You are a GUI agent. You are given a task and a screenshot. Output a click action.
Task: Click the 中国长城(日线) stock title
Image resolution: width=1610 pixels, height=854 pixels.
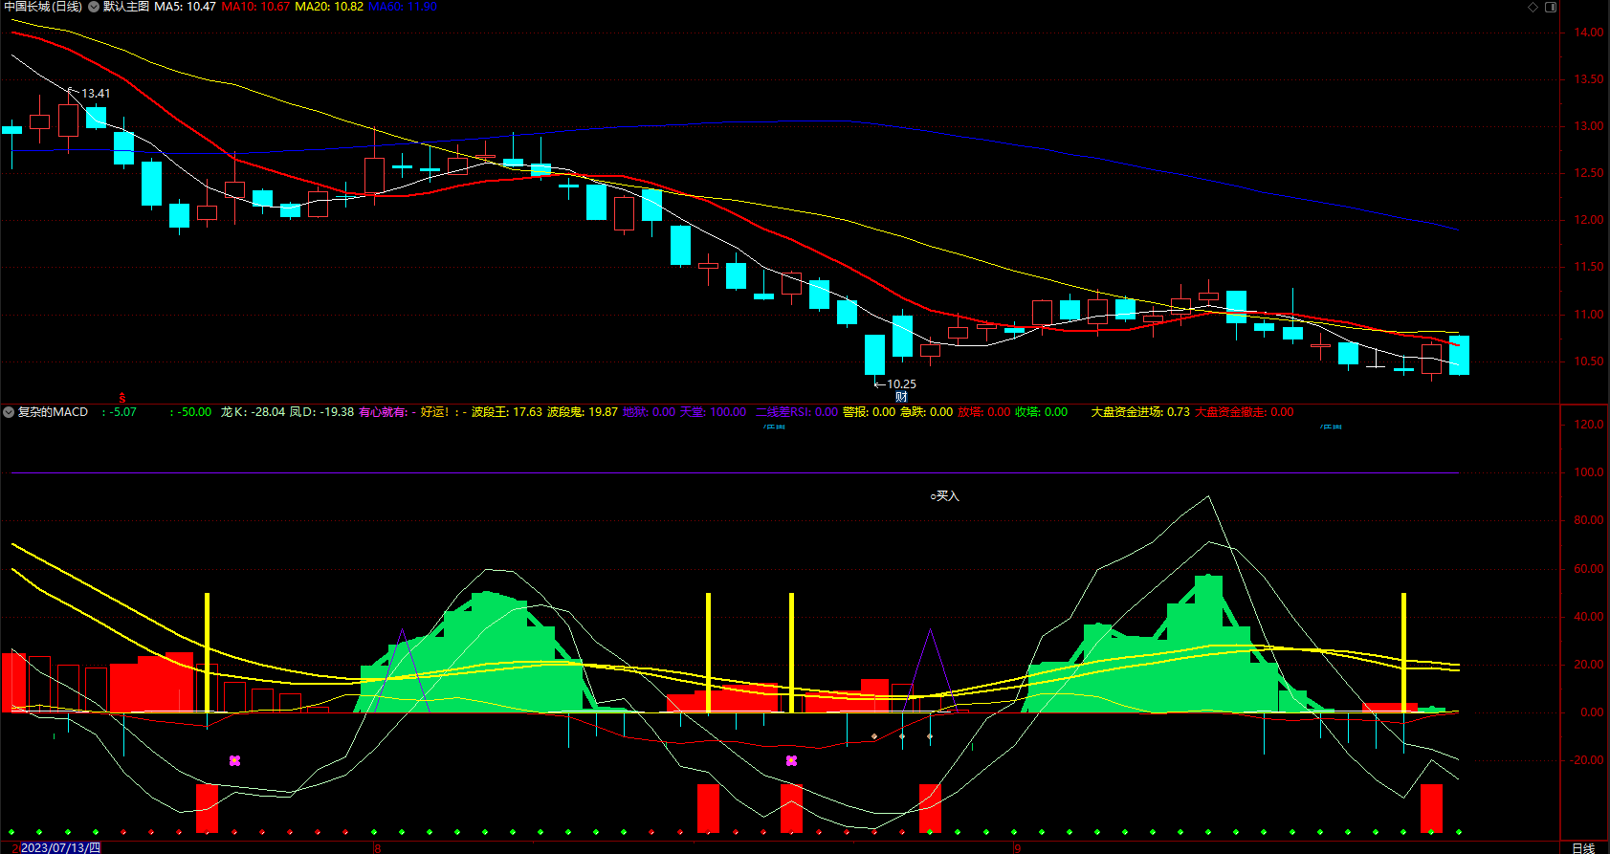click(x=43, y=7)
